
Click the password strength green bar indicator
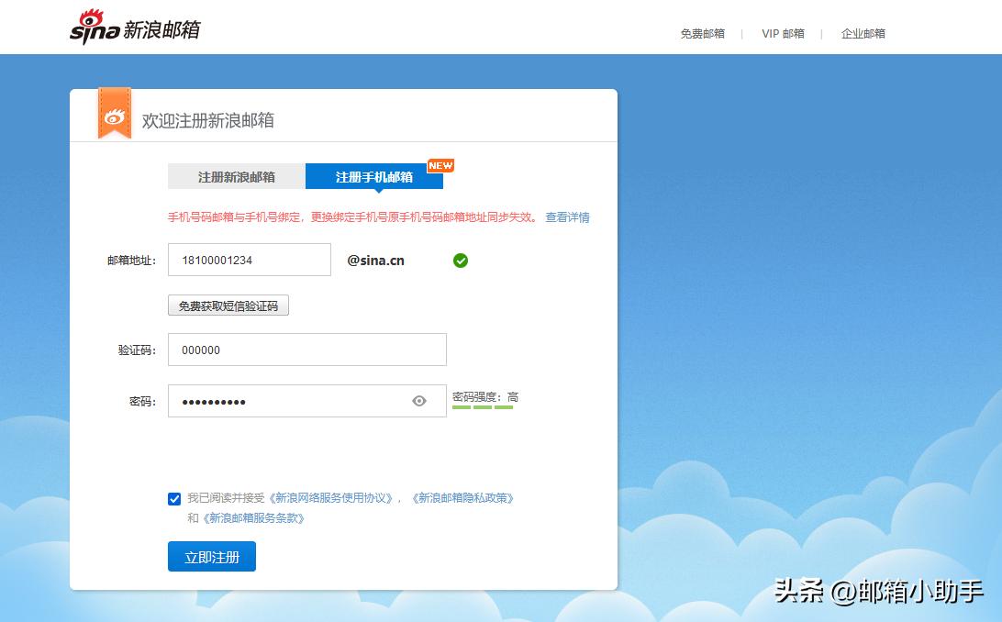[x=483, y=407]
